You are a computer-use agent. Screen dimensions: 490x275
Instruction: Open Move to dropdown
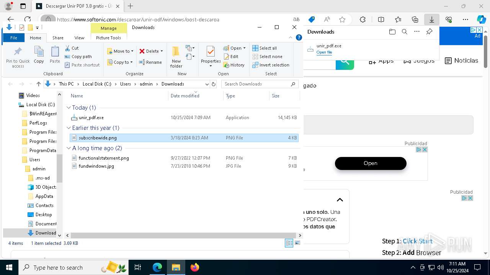pos(120,51)
